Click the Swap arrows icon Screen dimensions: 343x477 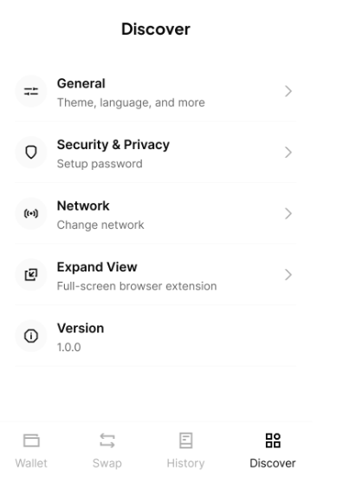click(x=107, y=441)
